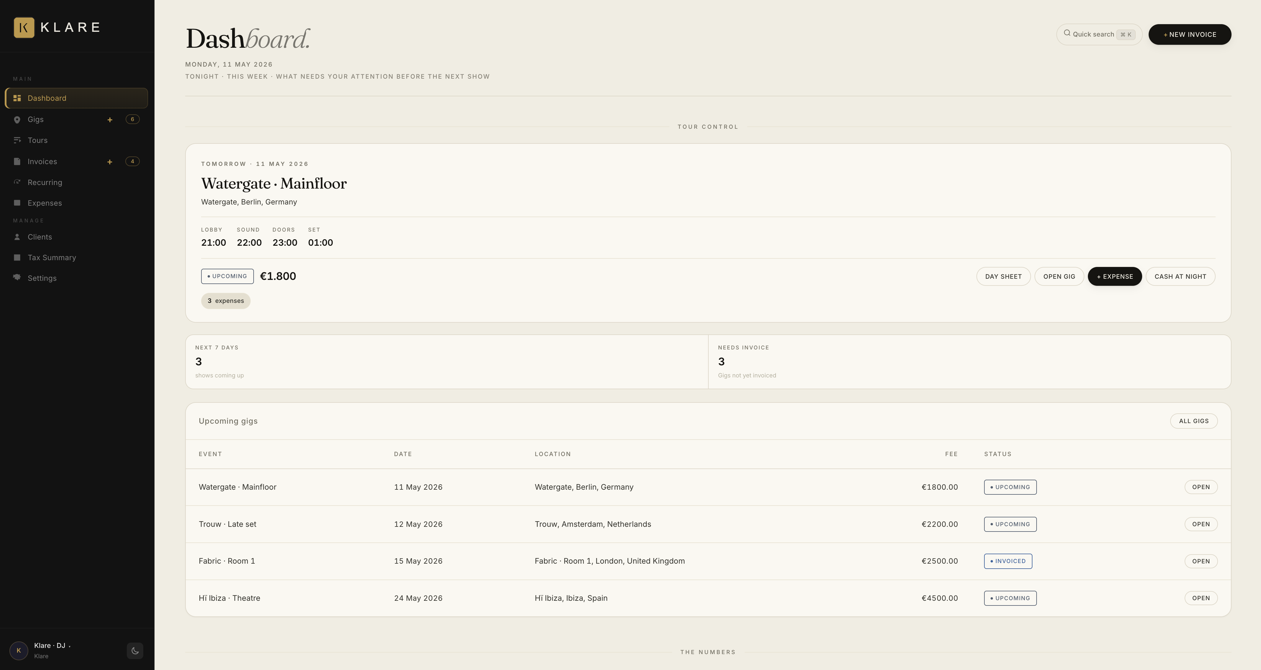Viewport: 1261px width, 670px height.
Task: Click the Quick search magnifier icon
Action: (x=1067, y=33)
